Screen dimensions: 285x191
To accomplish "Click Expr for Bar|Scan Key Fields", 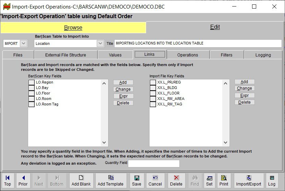I will pyautogui.click(x=123, y=96).
